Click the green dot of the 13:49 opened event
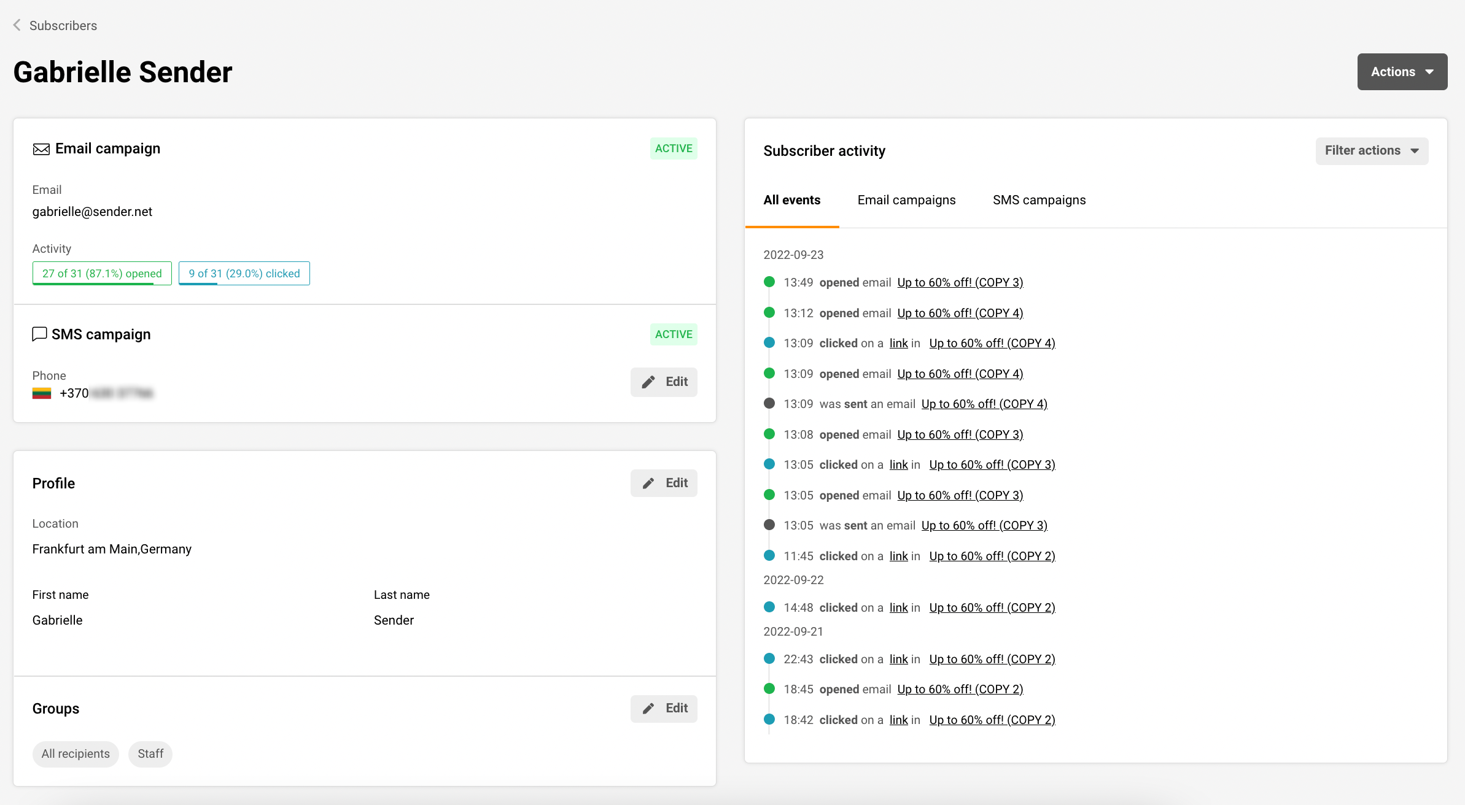The image size is (1465, 805). coord(769,282)
